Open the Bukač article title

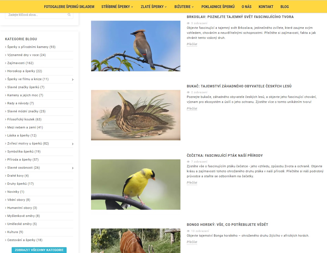pyautogui.click(x=239, y=86)
